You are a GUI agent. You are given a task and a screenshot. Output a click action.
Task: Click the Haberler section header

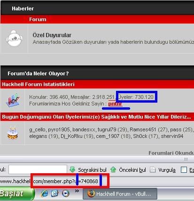(x=23, y=8)
